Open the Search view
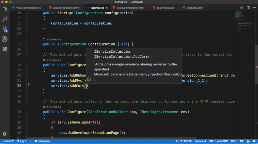This screenshot has width=258, height=144. tap(5, 19)
